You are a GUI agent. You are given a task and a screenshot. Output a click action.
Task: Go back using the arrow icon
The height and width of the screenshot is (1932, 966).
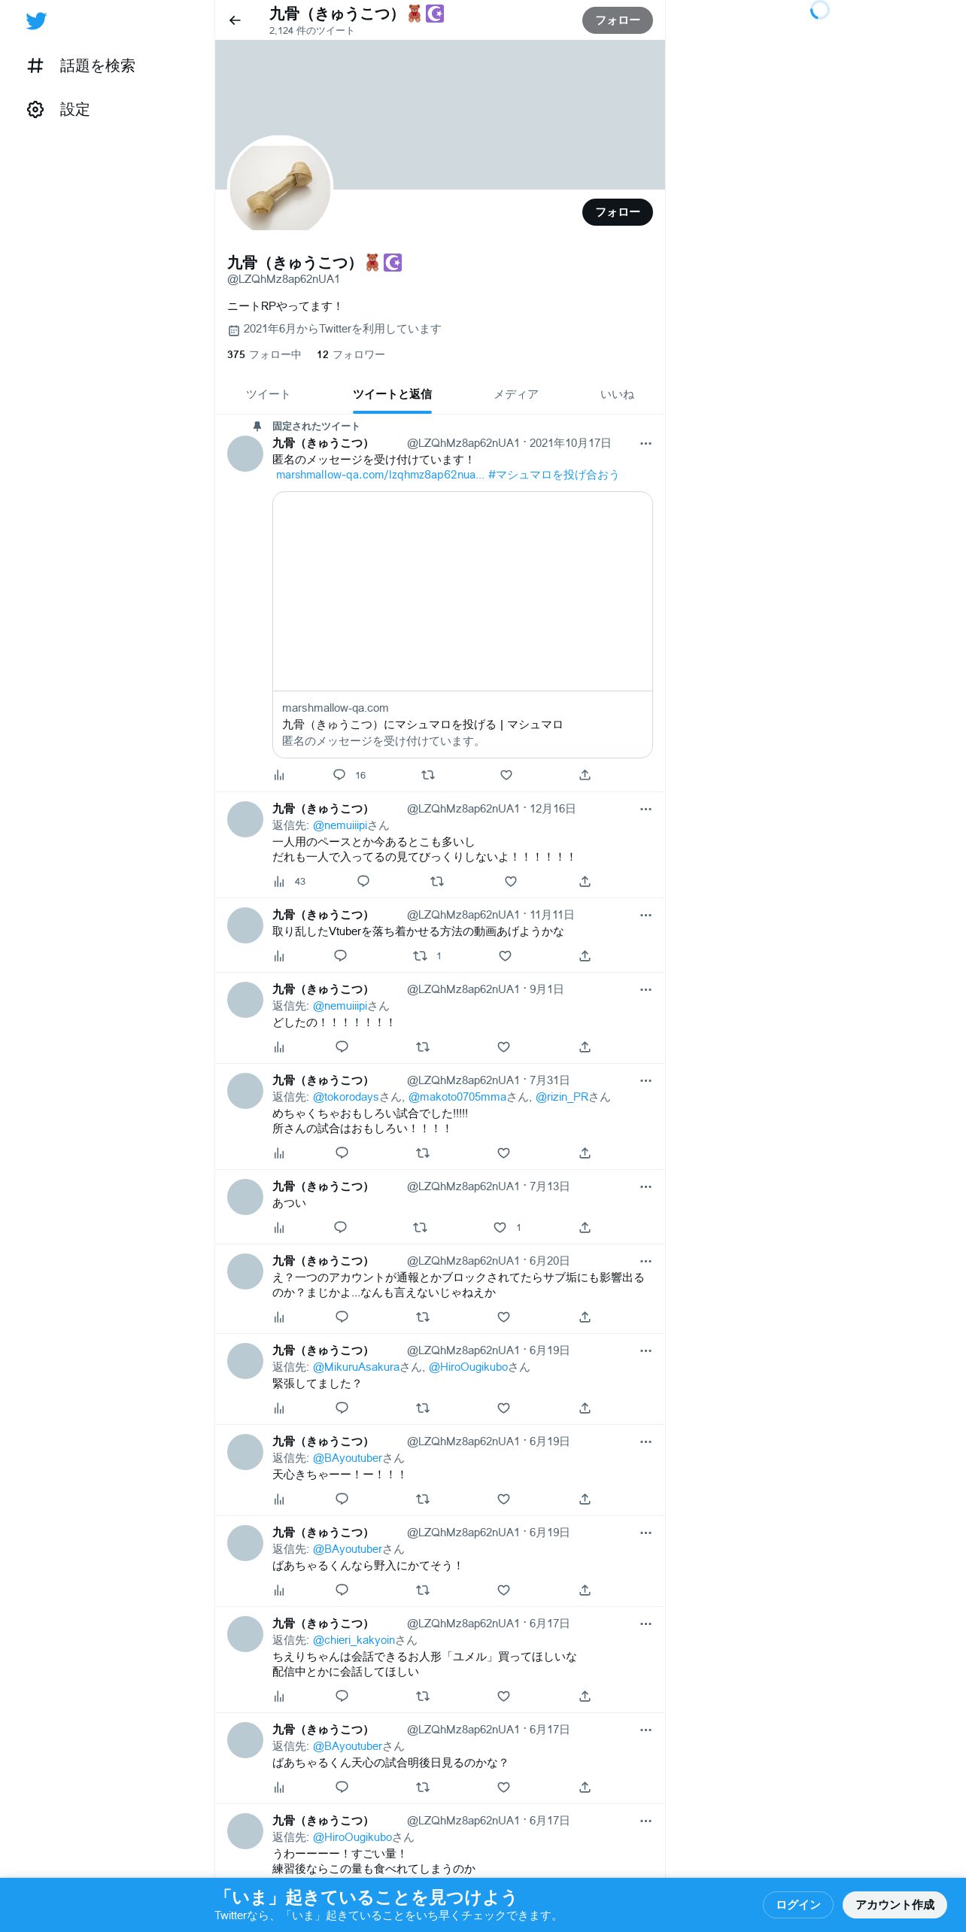point(235,20)
